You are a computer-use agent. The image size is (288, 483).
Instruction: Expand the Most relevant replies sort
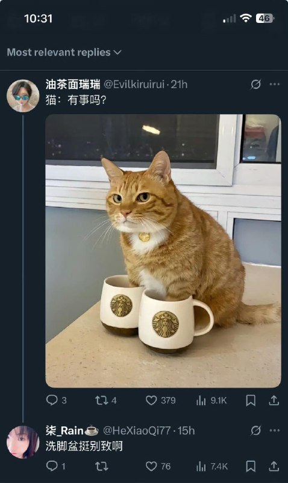coord(64,53)
